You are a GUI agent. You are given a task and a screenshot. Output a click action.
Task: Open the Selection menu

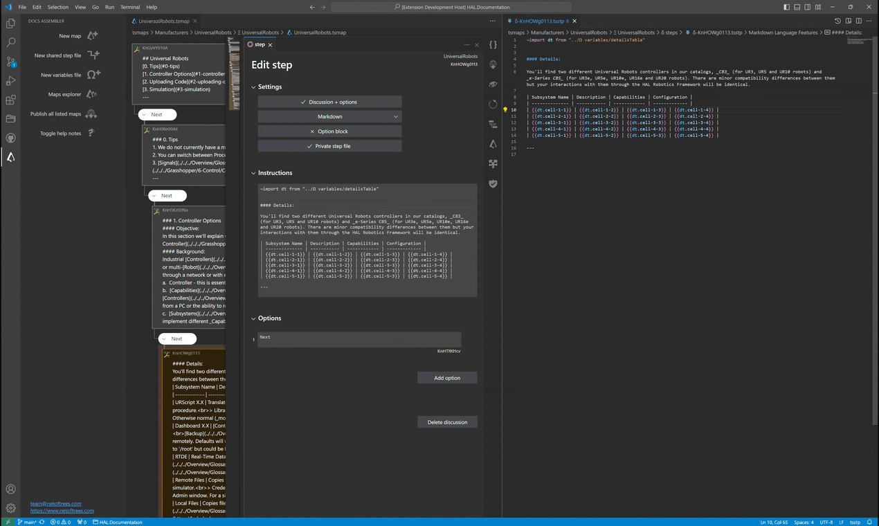[x=58, y=7]
